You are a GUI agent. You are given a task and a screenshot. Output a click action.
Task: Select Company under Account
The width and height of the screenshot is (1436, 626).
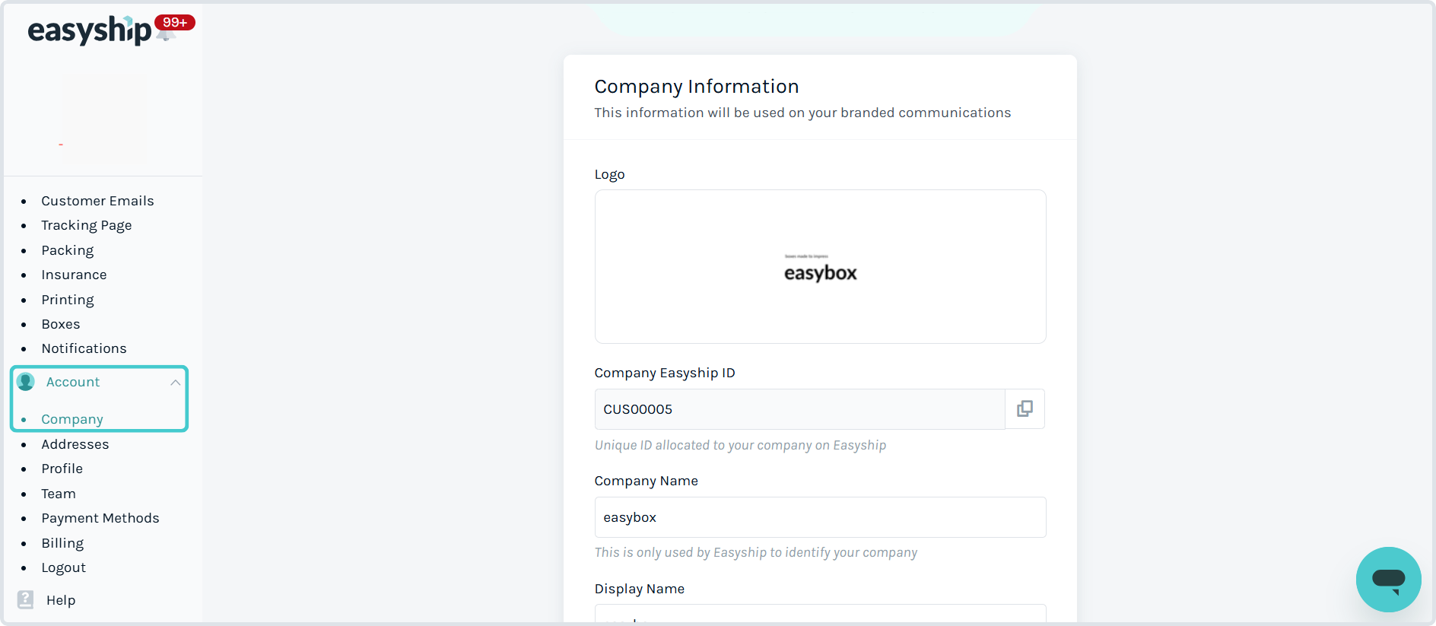pos(72,419)
